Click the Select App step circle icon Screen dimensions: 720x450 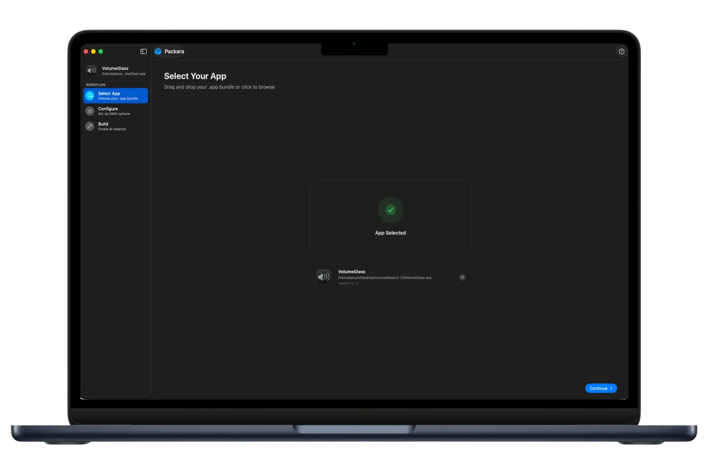(x=90, y=96)
